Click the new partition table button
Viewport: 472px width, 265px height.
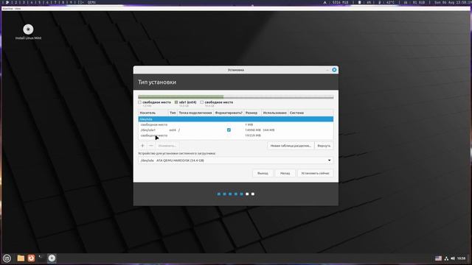[291, 146]
